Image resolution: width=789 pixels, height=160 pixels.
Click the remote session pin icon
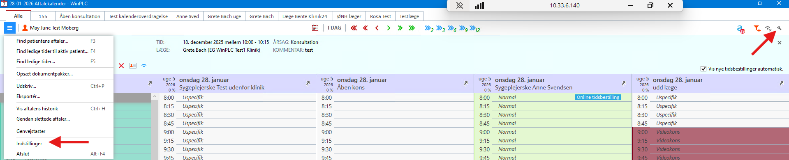[x=460, y=6]
